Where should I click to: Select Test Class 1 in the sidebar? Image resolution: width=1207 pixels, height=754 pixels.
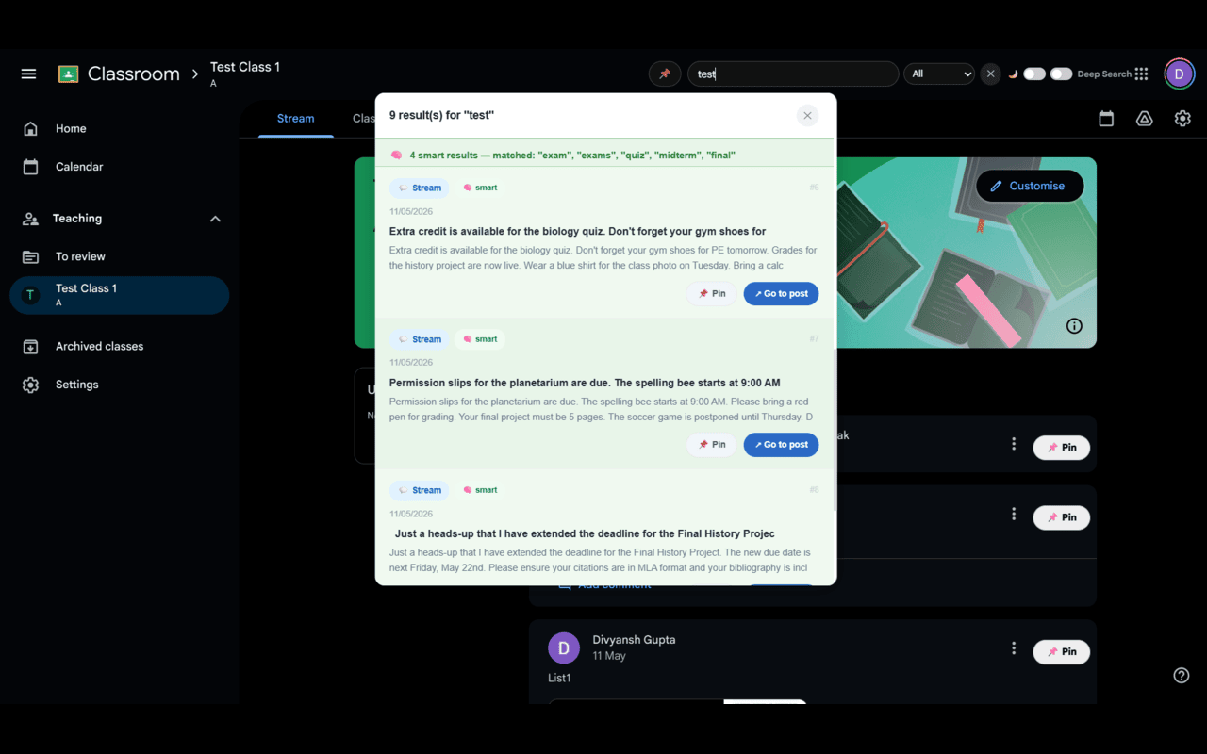pyautogui.click(x=120, y=295)
